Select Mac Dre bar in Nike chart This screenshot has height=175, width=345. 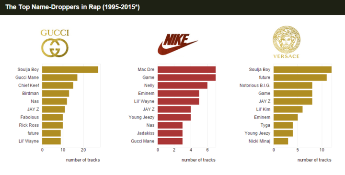pos(187,70)
